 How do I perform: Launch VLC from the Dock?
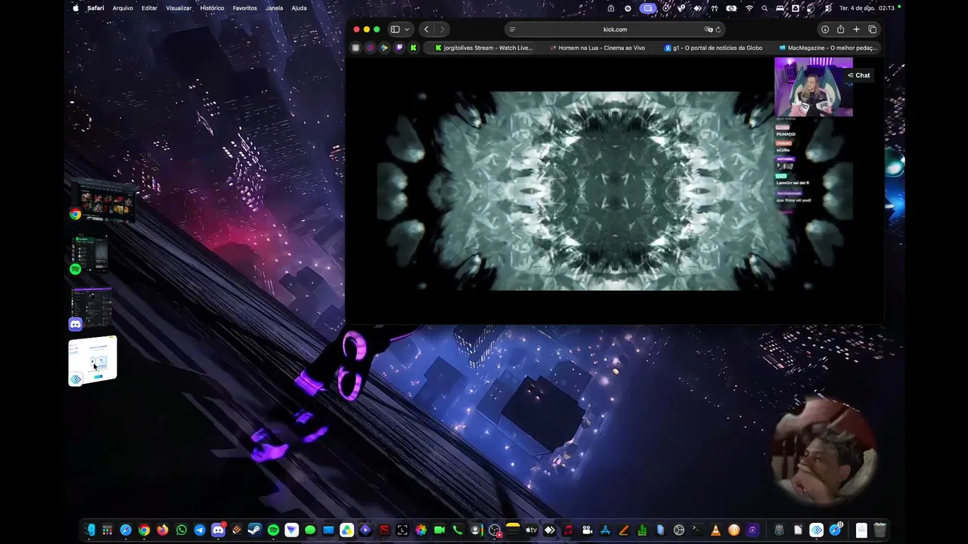coord(715,530)
